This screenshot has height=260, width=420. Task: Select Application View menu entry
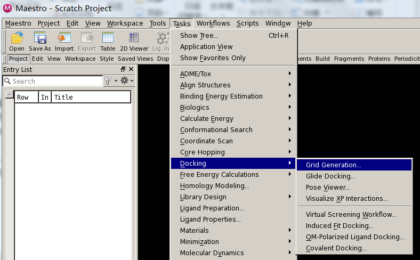(233, 46)
